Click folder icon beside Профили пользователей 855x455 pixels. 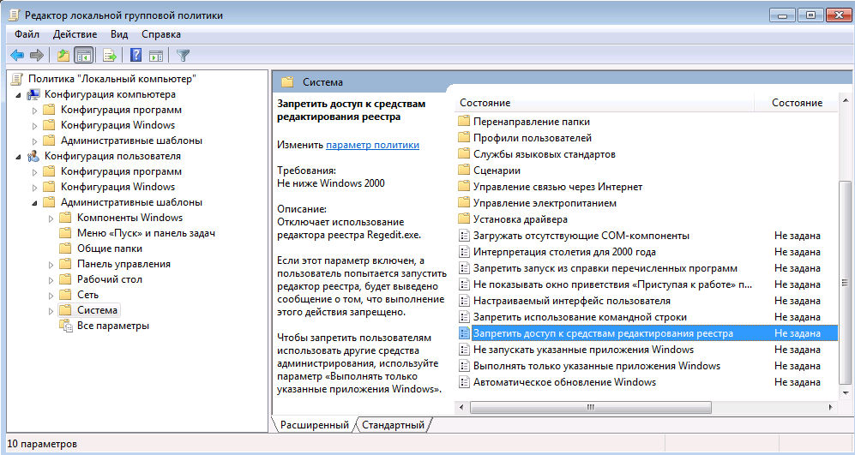pyautogui.click(x=464, y=137)
